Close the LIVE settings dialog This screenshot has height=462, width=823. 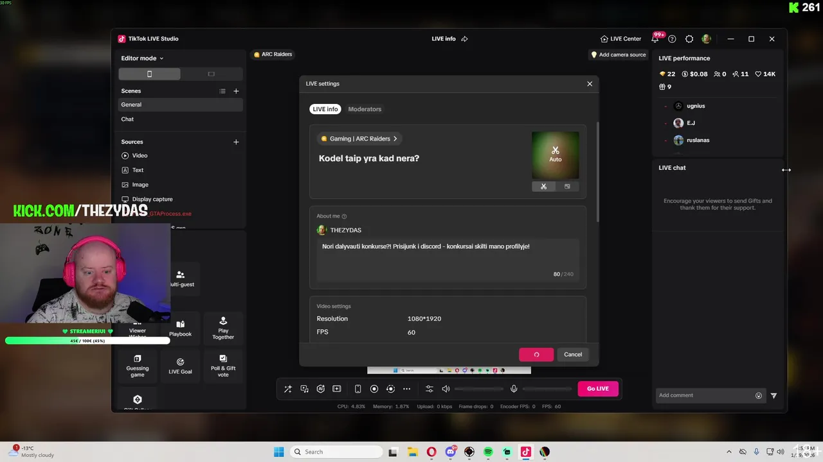590,83
